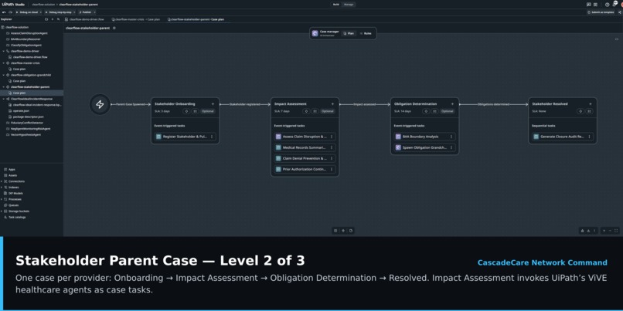This screenshot has width=623, height=311.
Task: Collapse the clearflow-demo-driver tree node
Action: point(4,51)
